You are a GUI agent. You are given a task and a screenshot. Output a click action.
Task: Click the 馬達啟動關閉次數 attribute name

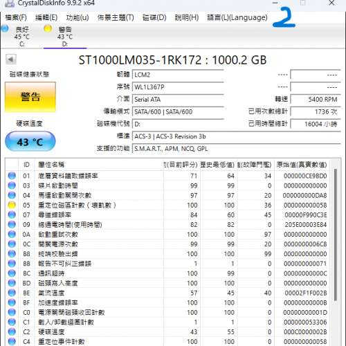[x=65, y=195]
